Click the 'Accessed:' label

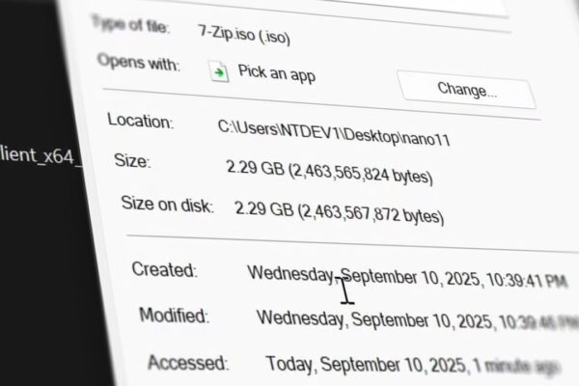pos(188,363)
